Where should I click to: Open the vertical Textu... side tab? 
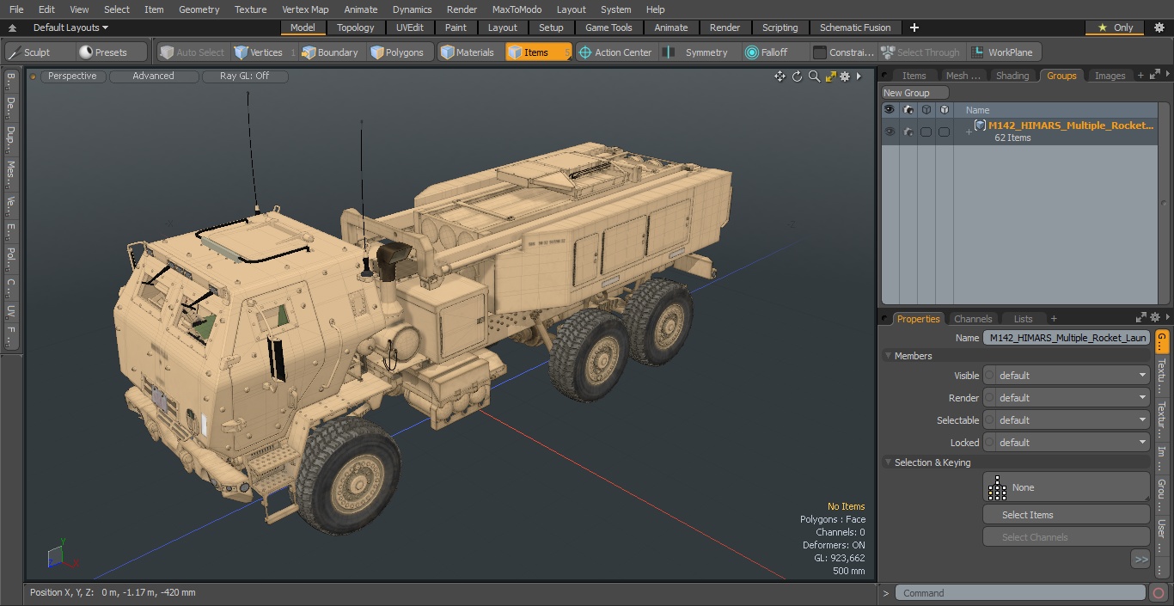1161,376
